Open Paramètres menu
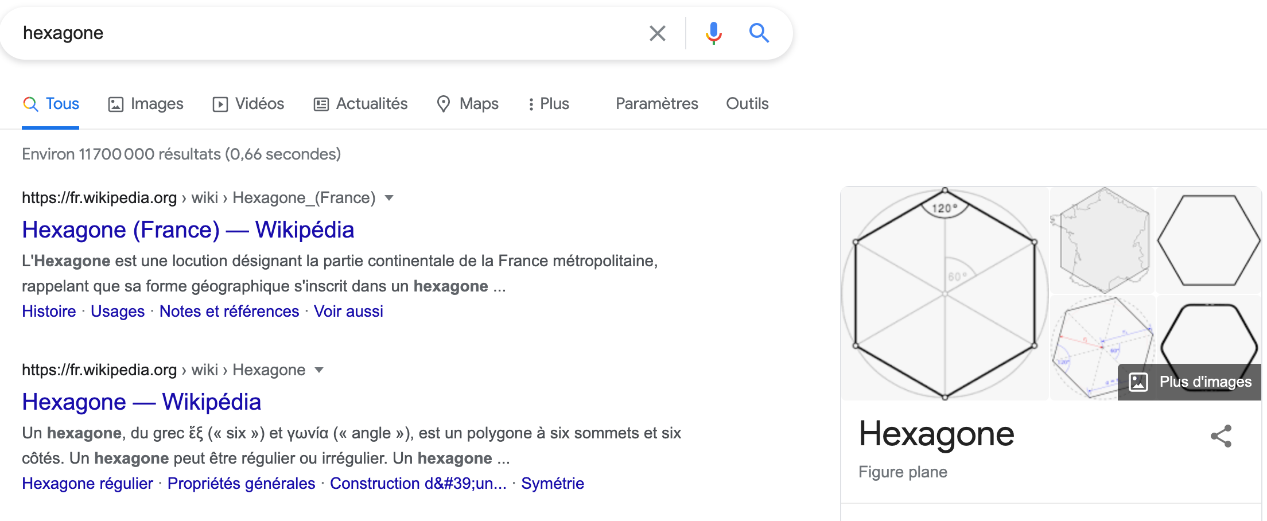1267x521 pixels. click(656, 104)
